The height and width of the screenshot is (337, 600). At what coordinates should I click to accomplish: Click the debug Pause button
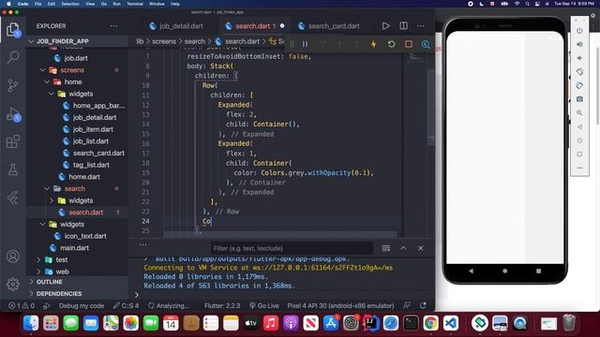click(x=305, y=44)
